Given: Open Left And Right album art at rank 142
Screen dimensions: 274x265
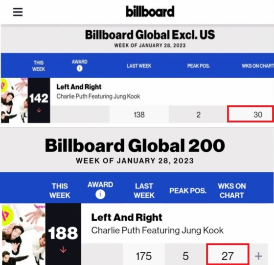Looking at the screenshot, I should point(14,101).
